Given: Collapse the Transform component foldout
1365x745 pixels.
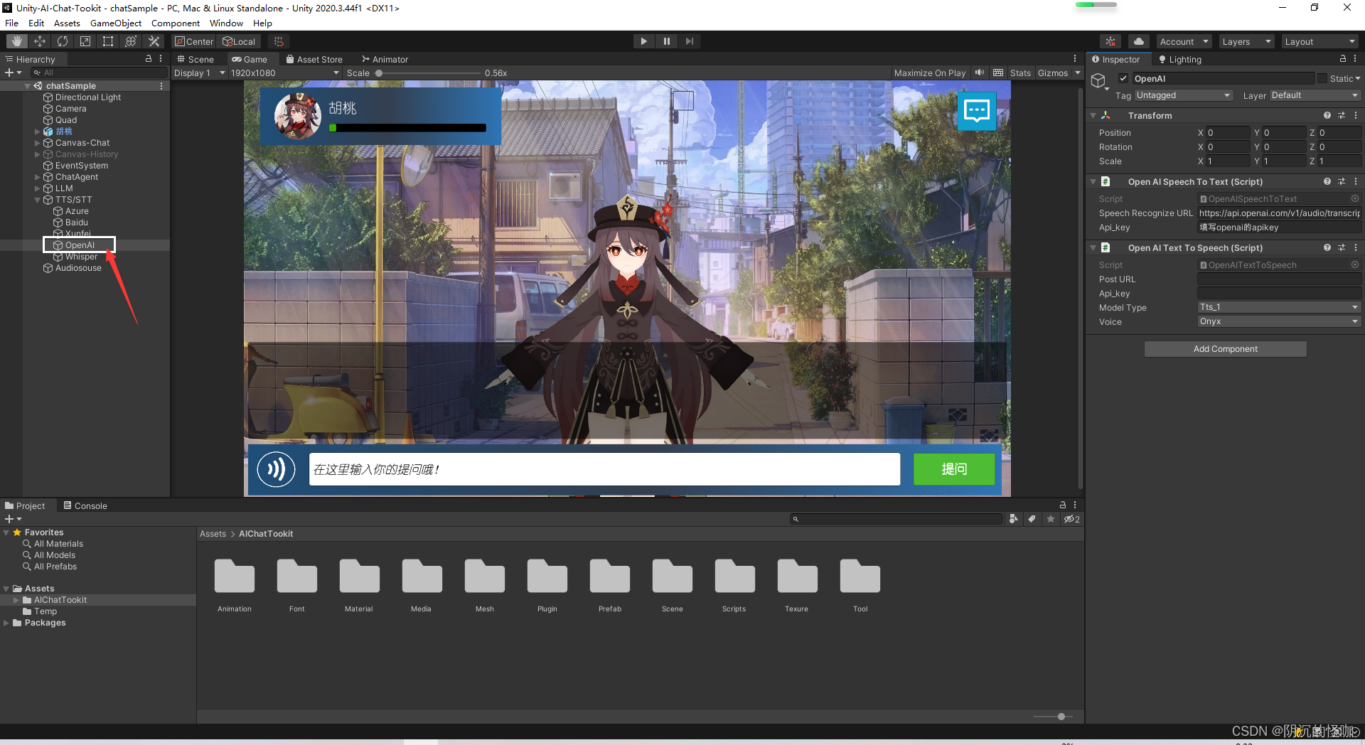Looking at the screenshot, I should pyautogui.click(x=1093, y=115).
